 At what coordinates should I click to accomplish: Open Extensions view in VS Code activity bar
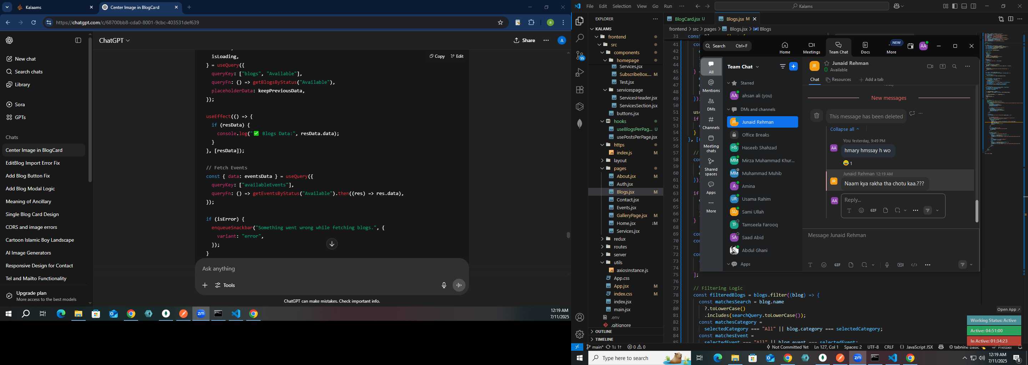[x=580, y=90]
